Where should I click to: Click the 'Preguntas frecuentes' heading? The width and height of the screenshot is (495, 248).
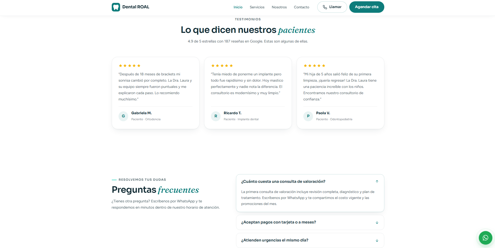pyautogui.click(x=155, y=190)
